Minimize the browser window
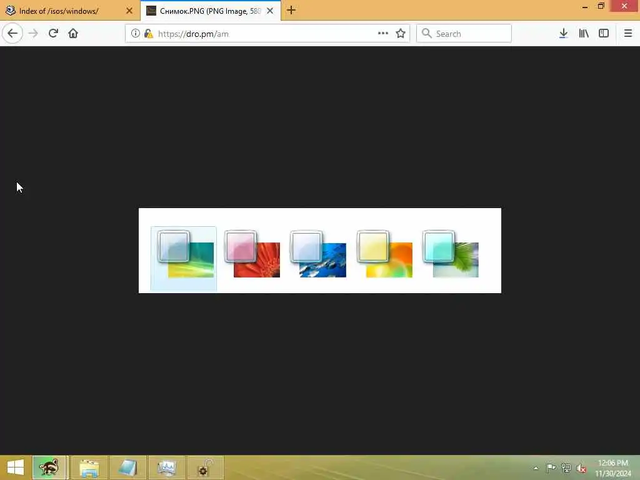 pos(585,6)
